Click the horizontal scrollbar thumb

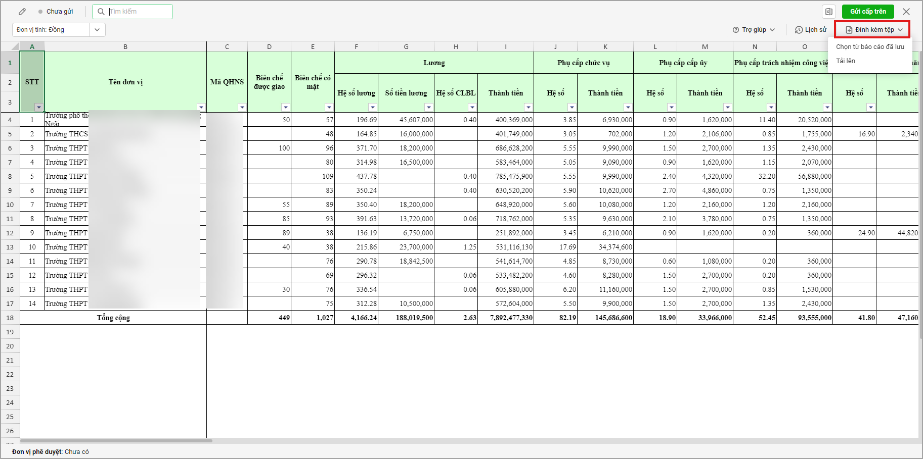116,441
